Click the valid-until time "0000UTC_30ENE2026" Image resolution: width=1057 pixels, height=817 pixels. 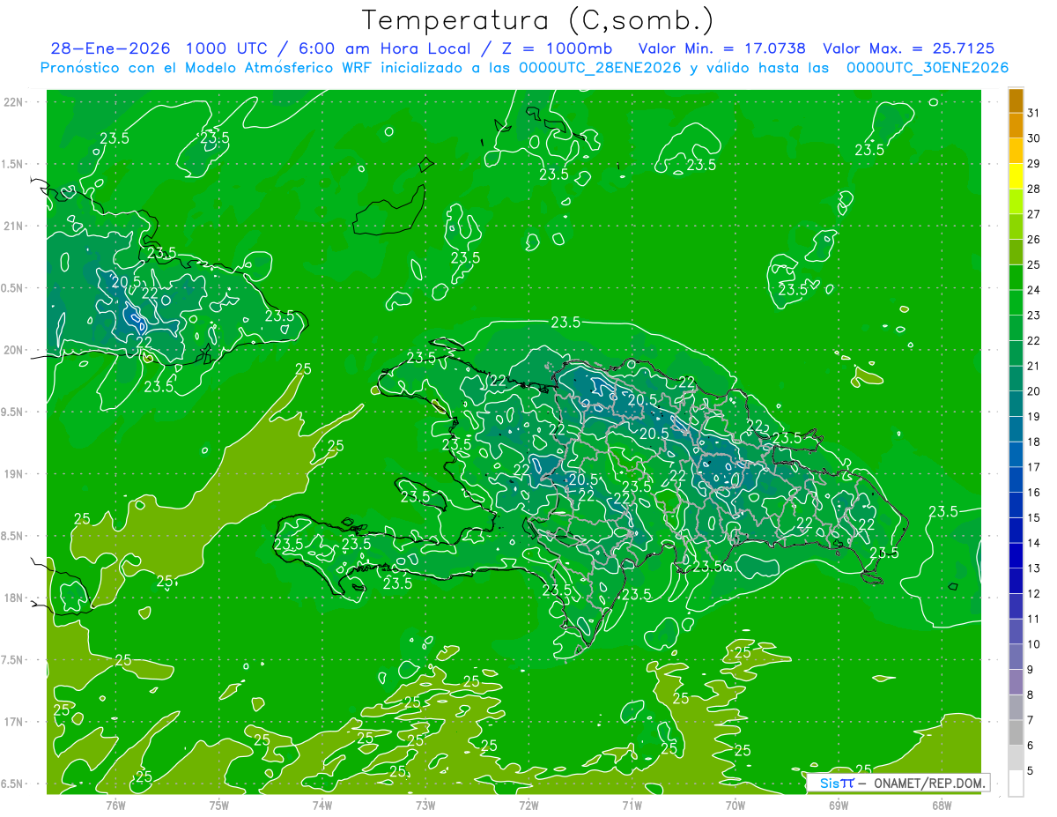coord(927,68)
